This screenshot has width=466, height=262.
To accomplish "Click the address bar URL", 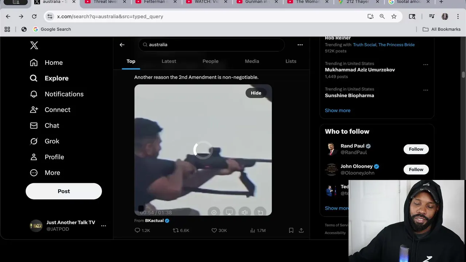I will [110, 16].
